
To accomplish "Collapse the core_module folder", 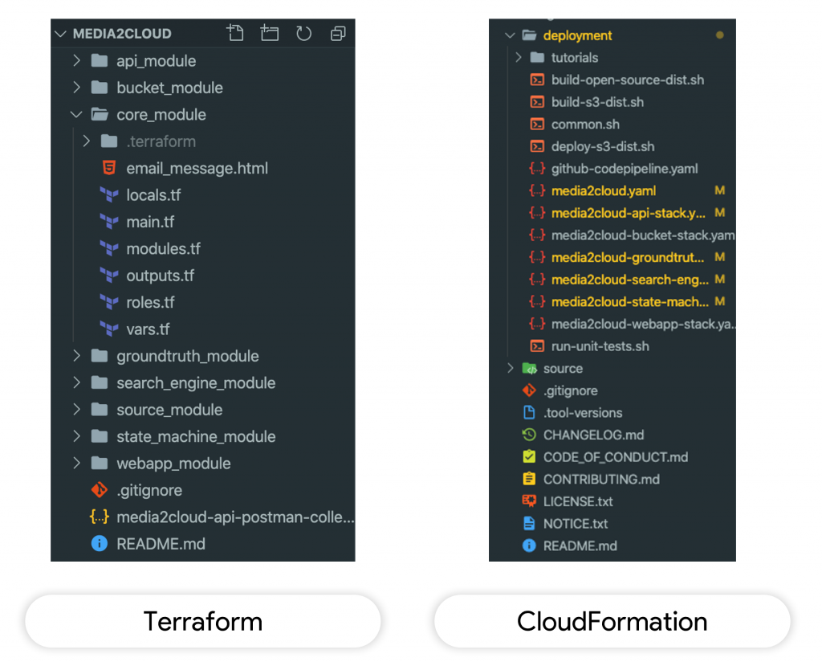I will pos(76,114).
